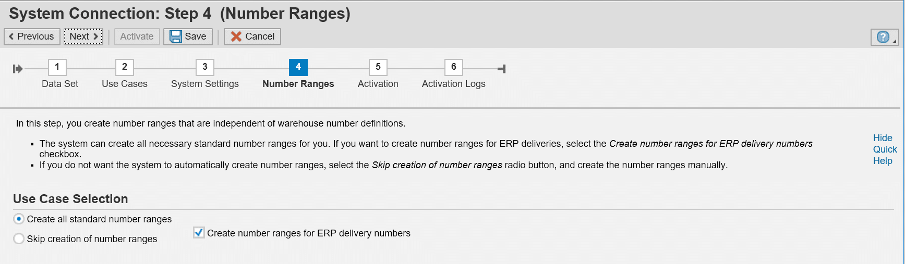
Task: Click the roadmap end marker icon
Action: point(502,69)
